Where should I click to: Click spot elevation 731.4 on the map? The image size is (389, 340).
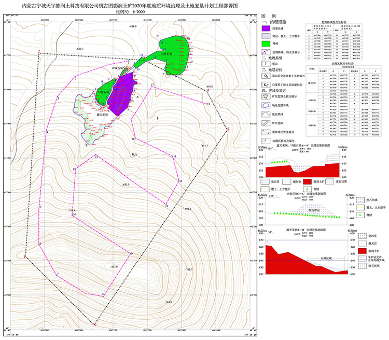point(72,210)
